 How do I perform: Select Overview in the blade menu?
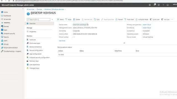pyautogui.click(x=39, y=23)
